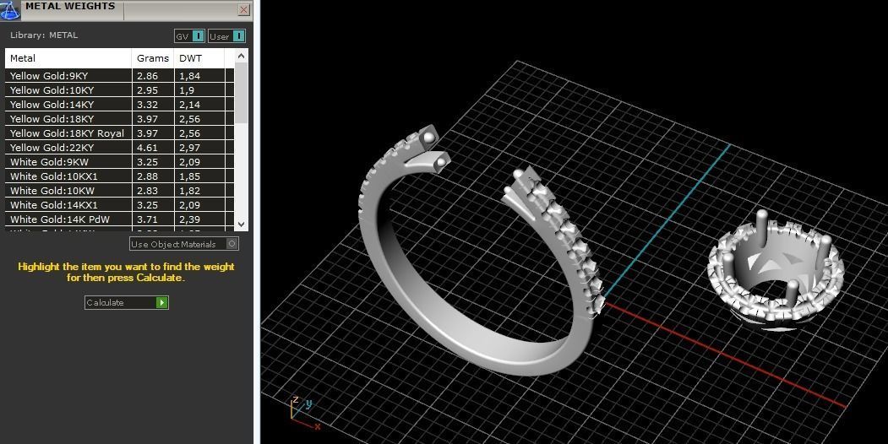888x444 pixels.
Task: Select the halo setting head model
Action: point(776,272)
